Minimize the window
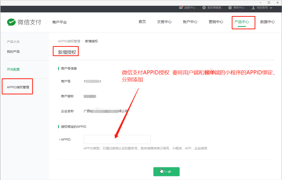 [x=260, y=3]
